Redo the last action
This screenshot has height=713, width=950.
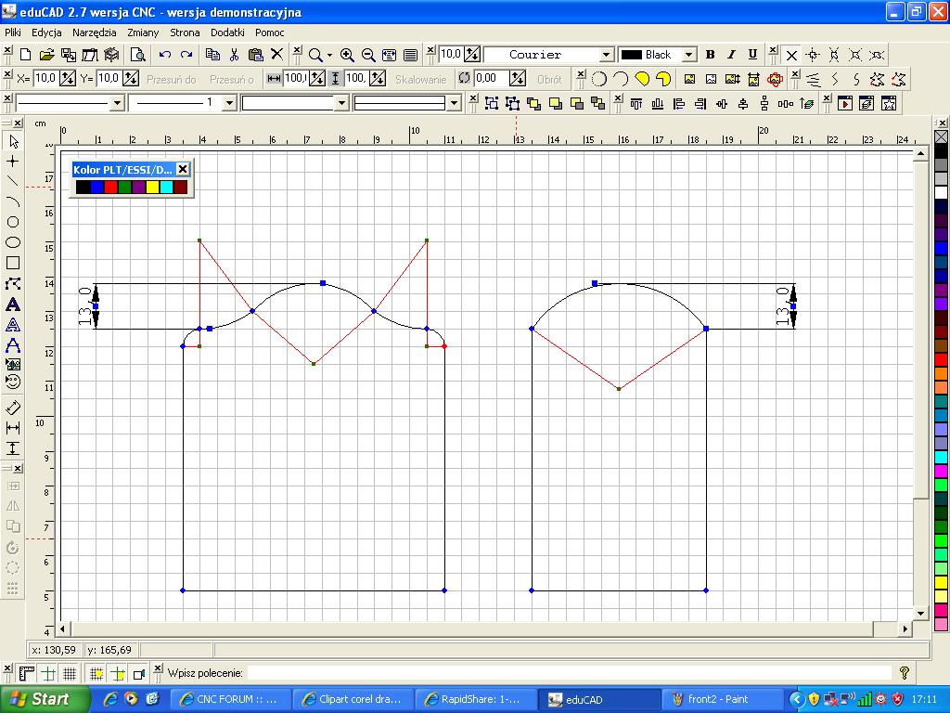(186, 55)
